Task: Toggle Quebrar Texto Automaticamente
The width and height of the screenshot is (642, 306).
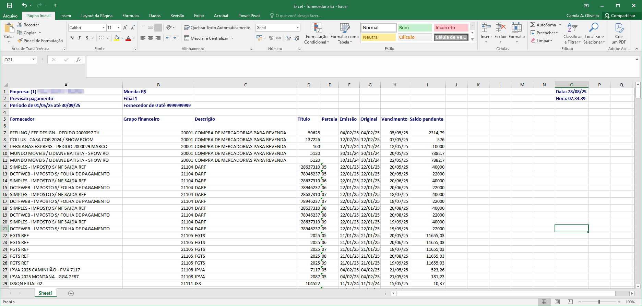Action: coord(217,27)
